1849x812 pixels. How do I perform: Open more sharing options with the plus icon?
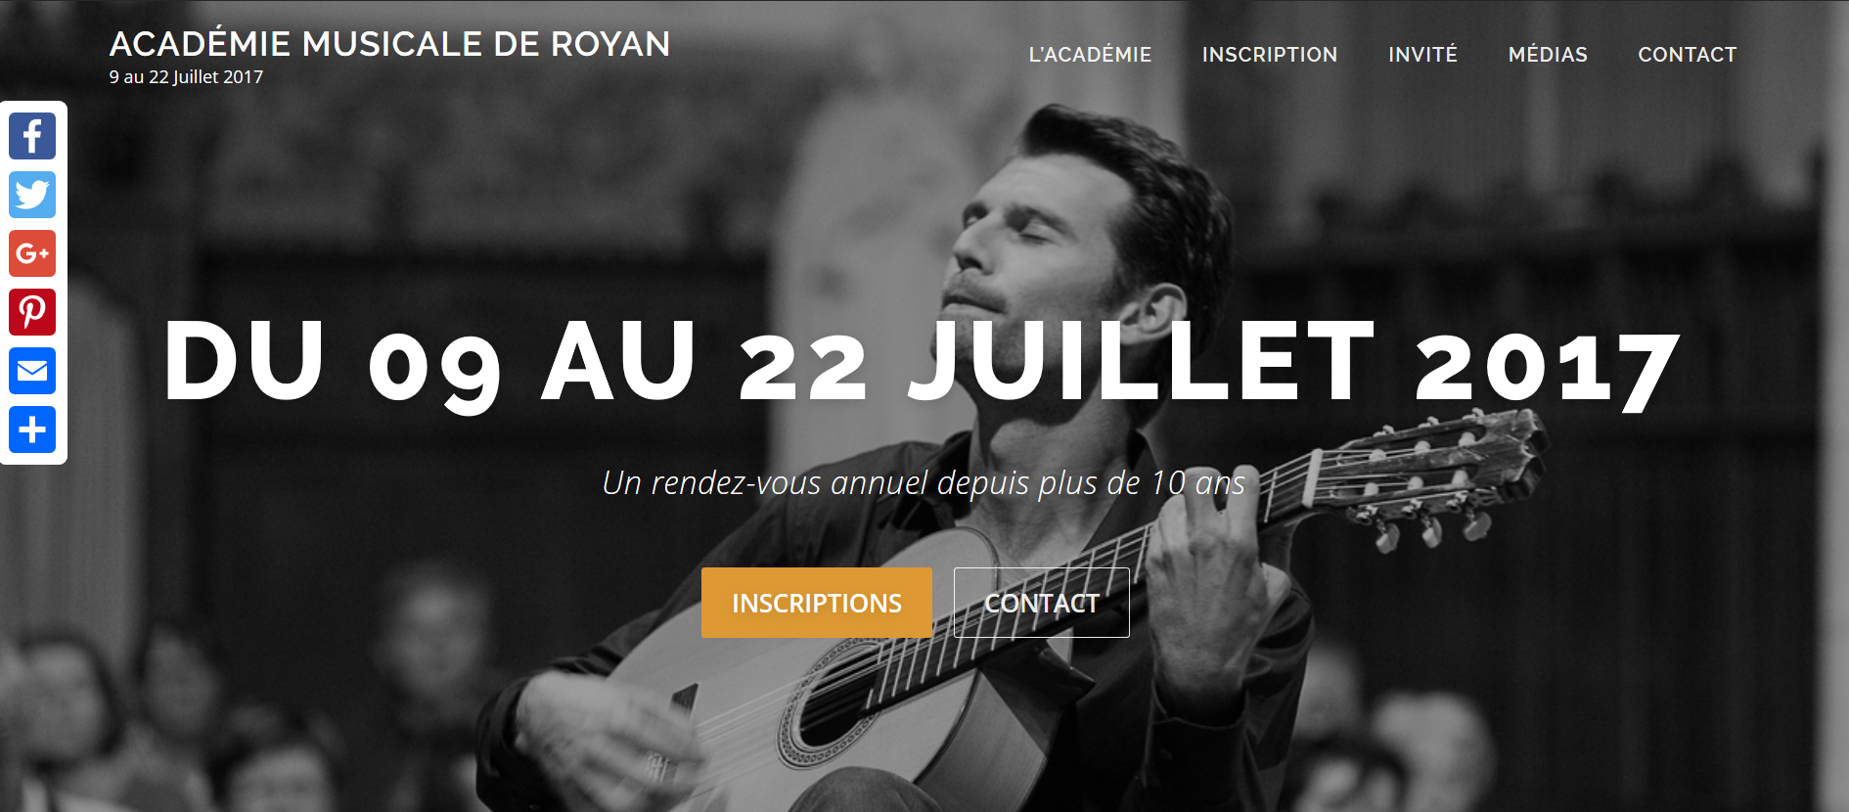[x=32, y=429]
